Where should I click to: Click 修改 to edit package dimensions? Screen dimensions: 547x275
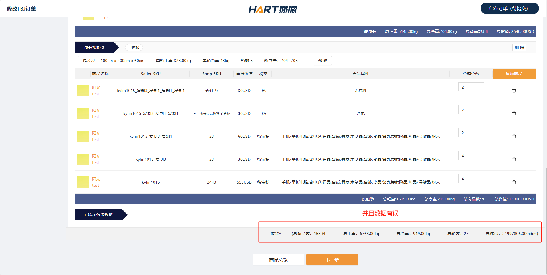(x=322, y=61)
